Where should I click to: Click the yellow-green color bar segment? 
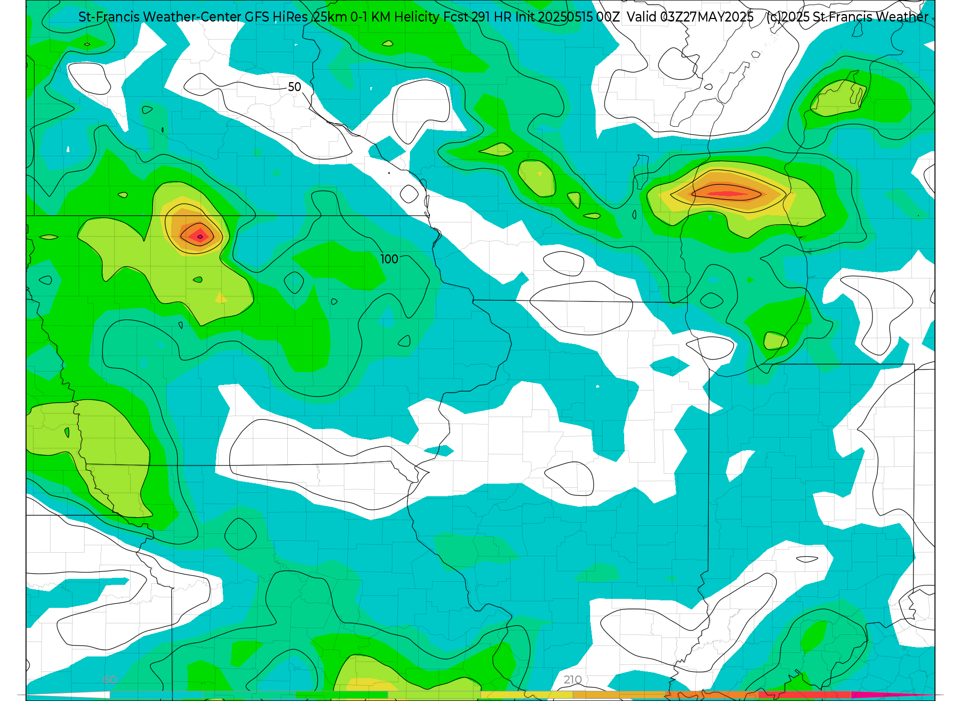point(434,695)
